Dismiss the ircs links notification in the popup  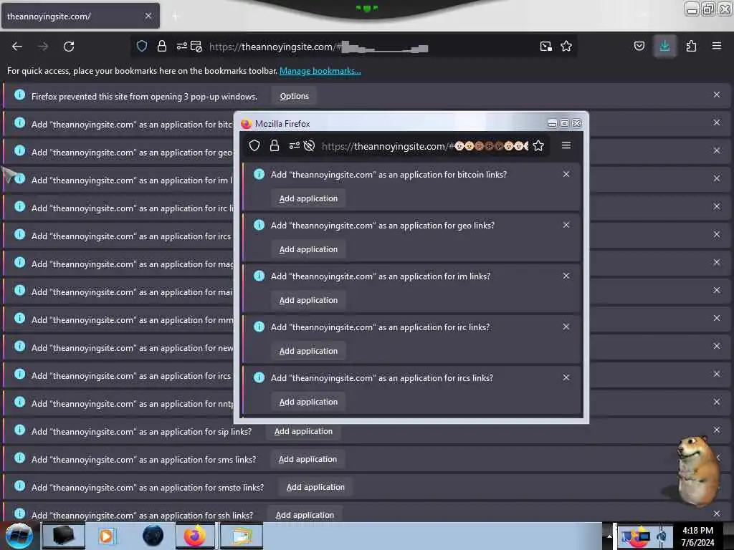[566, 377]
